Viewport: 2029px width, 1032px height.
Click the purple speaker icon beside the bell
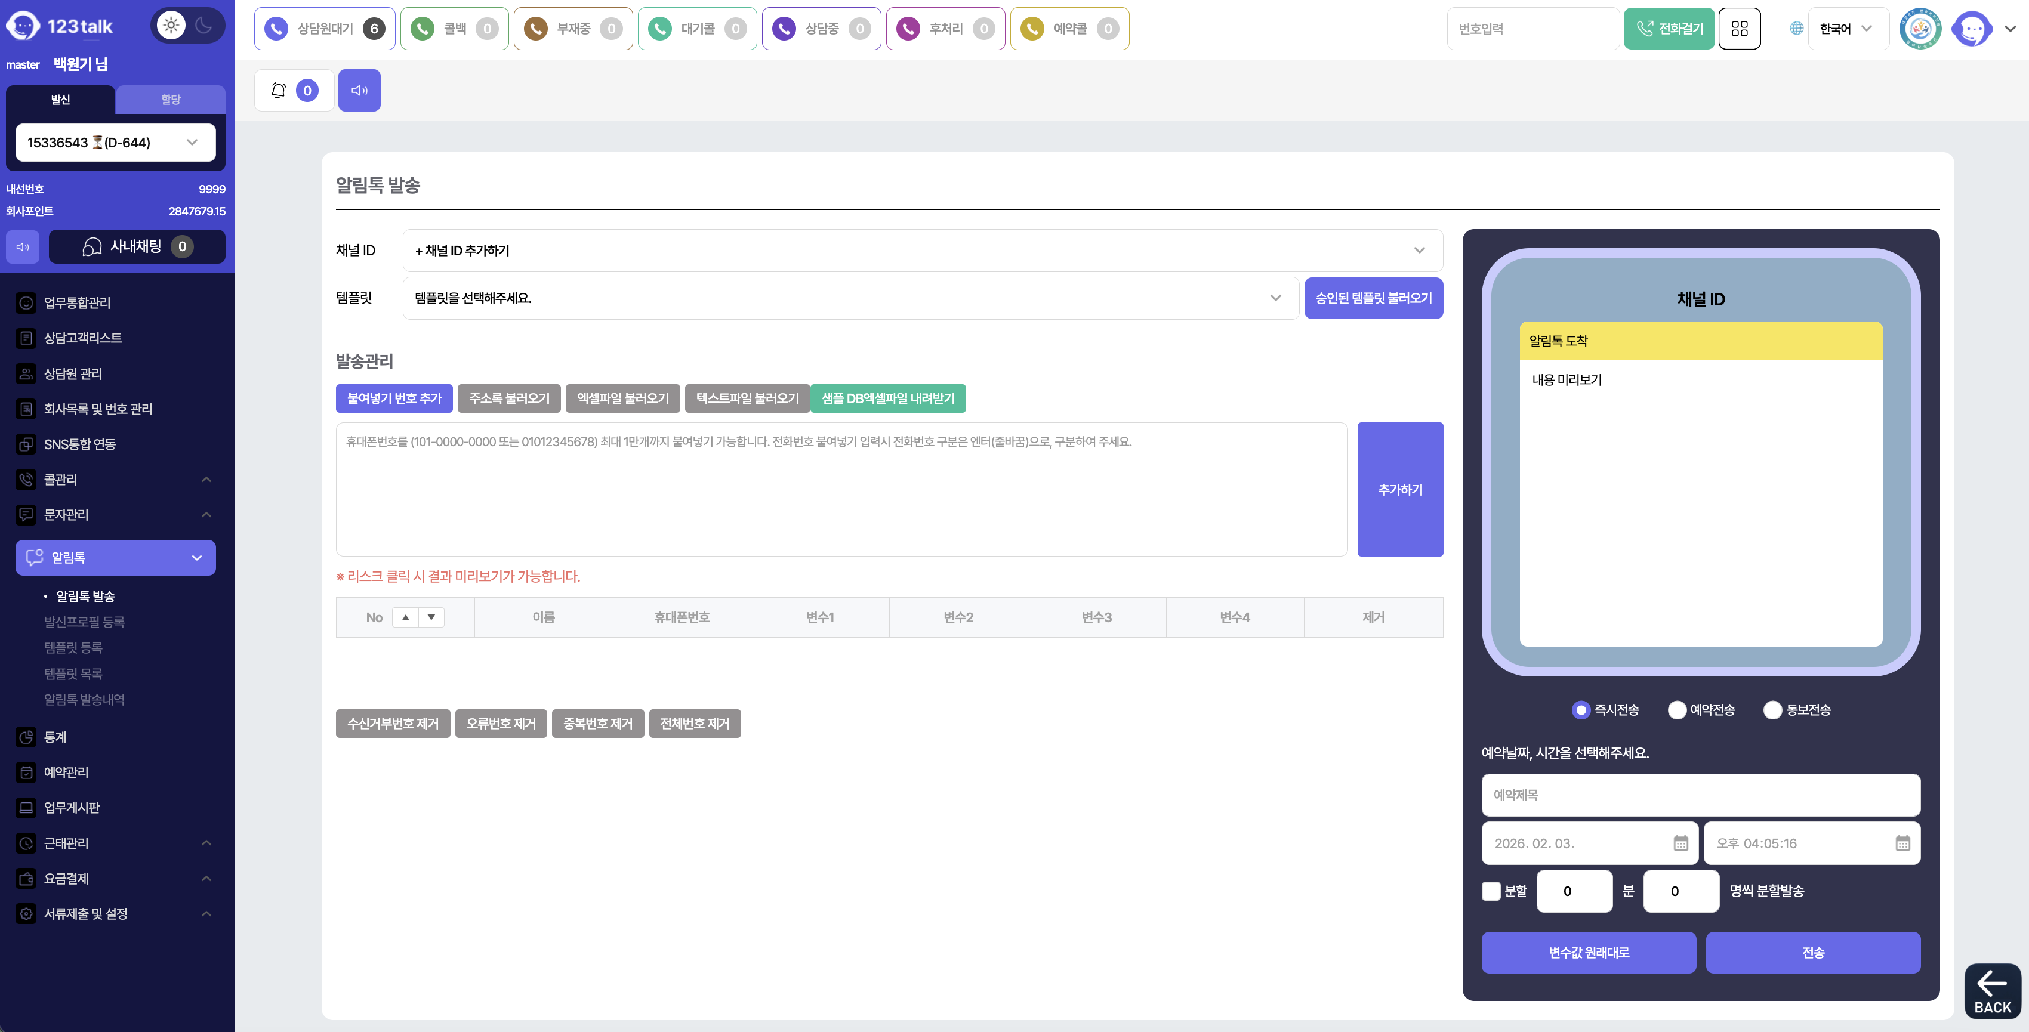pos(359,91)
